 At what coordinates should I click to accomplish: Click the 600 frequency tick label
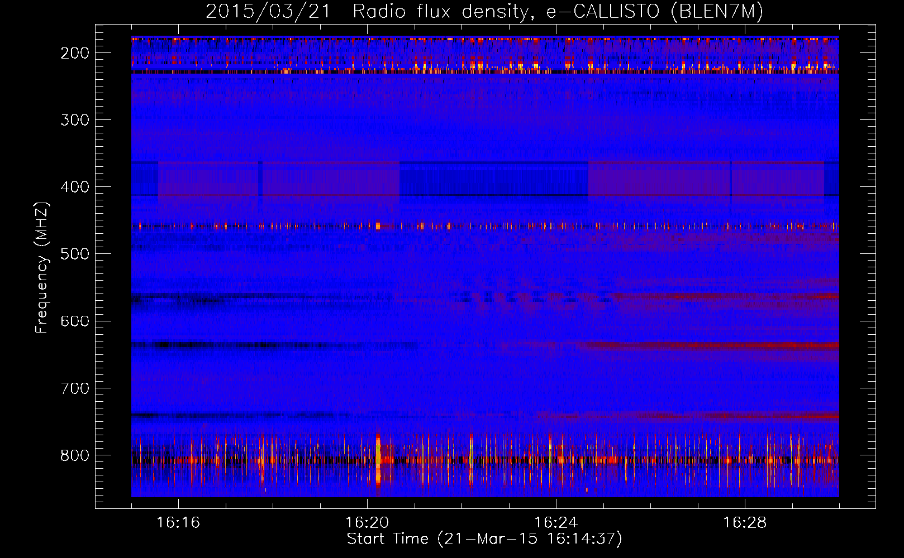point(74,321)
